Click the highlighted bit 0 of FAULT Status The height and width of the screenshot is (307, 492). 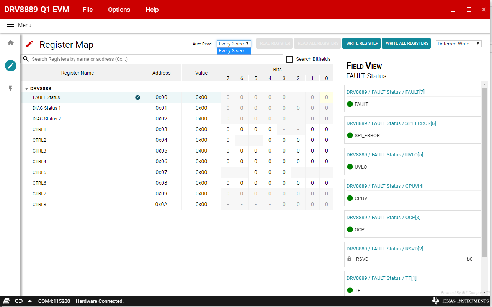pos(327,97)
